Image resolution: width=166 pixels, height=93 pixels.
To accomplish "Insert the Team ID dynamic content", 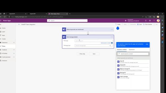I will click(x=133, y=62).
